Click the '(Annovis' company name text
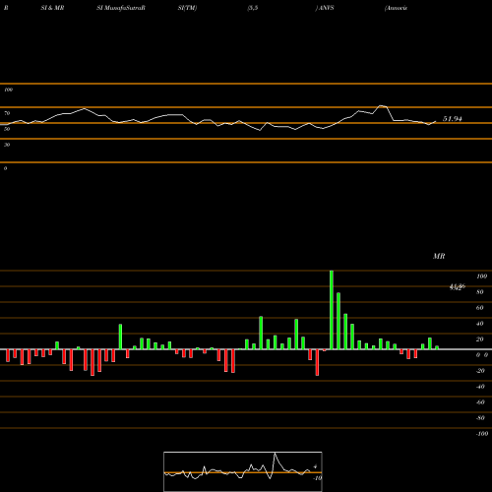This screenshot has width=492, height=492. (396, 8)
